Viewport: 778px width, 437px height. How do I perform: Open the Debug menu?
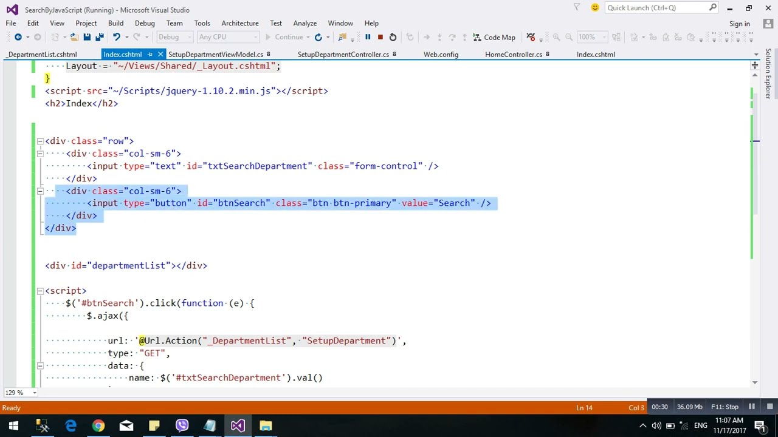(x=145, y=23)
